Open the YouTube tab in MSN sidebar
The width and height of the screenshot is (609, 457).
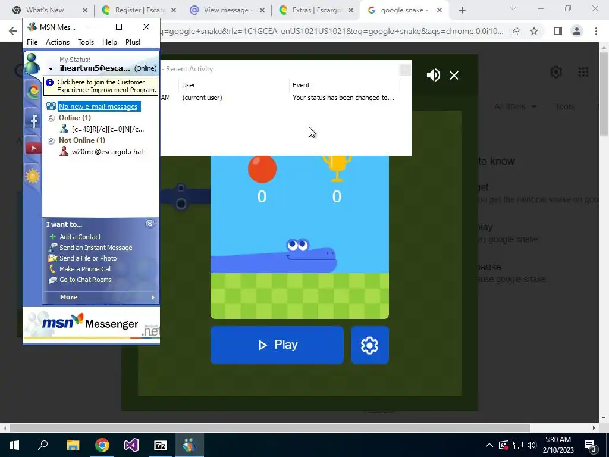click(33, 148)
